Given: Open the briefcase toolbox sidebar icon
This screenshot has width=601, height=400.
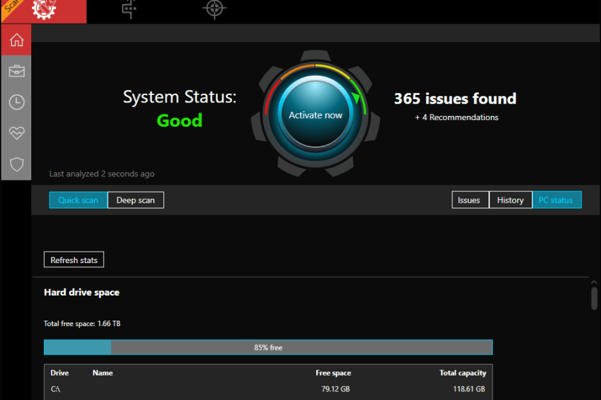Looking at the screenshot, I should pos(16,71).
